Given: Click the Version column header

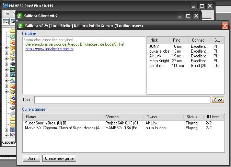Looking at the screenshot, I should [x=123, y=117].
